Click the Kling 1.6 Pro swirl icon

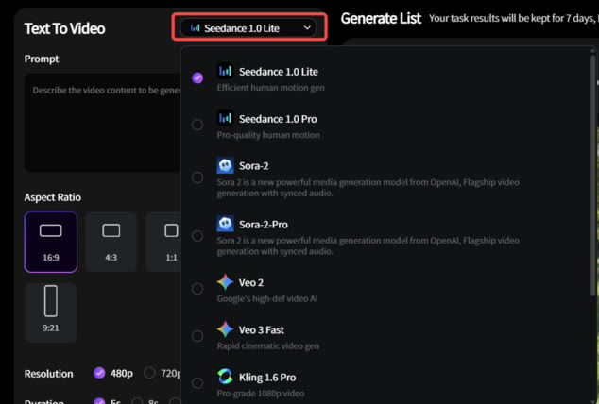pos(225,377)
